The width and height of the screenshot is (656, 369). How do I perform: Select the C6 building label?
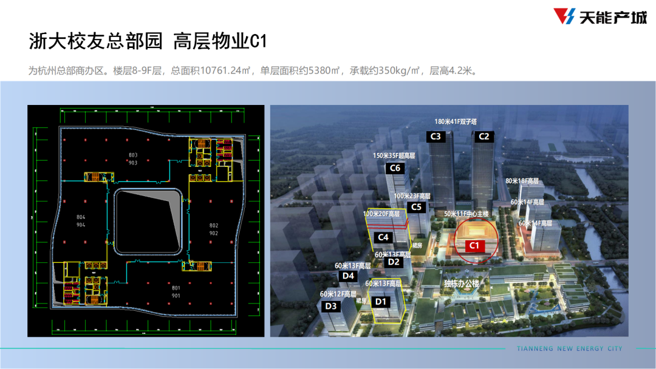pyautogui.click(x=395, y=168)
